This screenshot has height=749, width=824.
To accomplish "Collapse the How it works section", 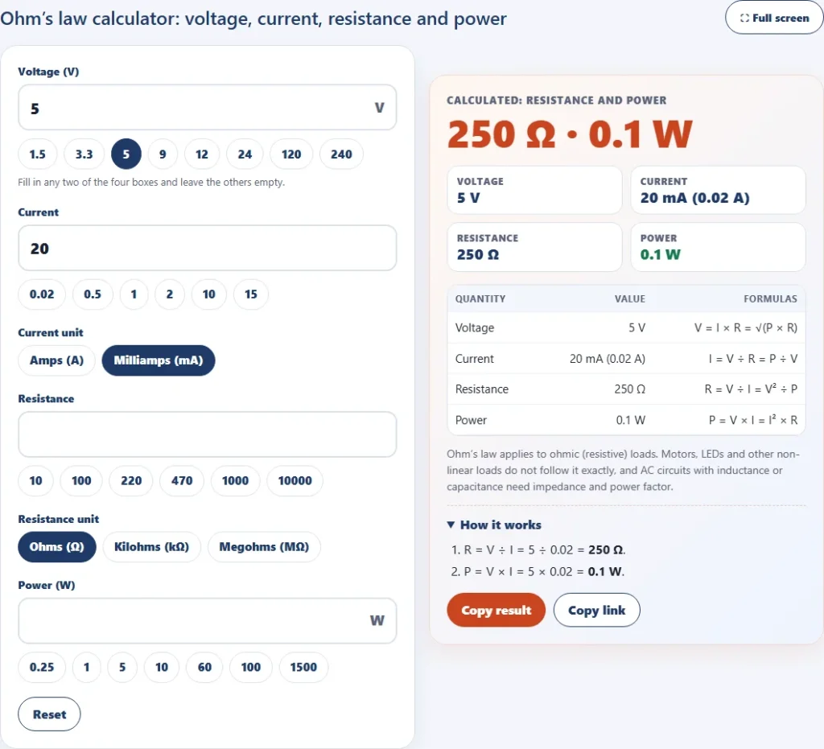I will 494,525.
